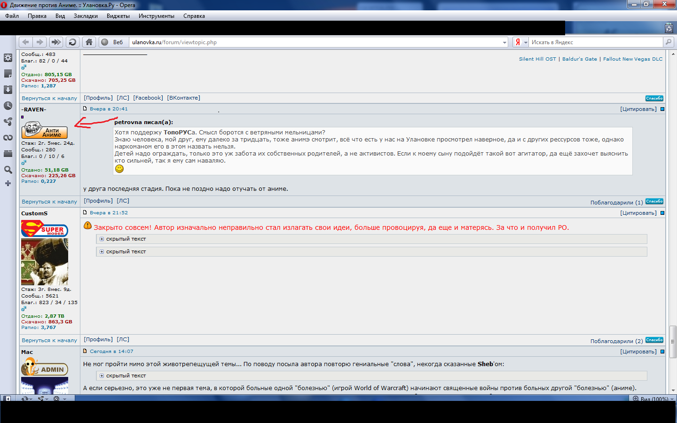Open the Виджеты menu

(x=118, y=16)
